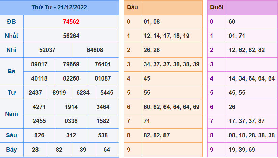The height and width of the screenshot is (158, 278).
Task: Click the third prize number 76401
Action: [103, 64]
